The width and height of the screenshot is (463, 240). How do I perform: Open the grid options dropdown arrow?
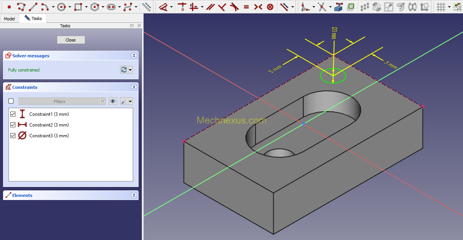(449, 7)
